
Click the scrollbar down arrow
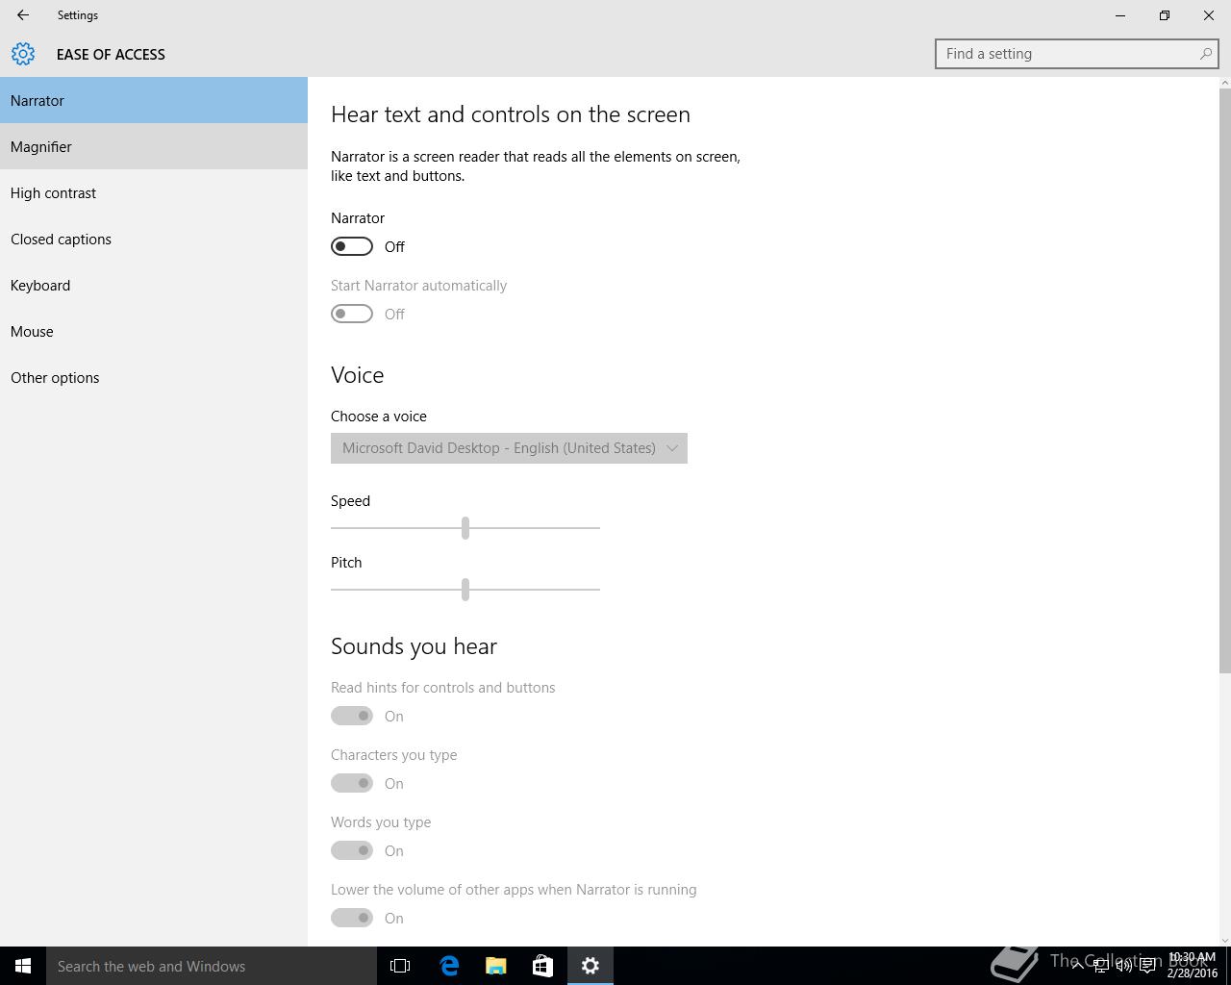point(1224,940)
